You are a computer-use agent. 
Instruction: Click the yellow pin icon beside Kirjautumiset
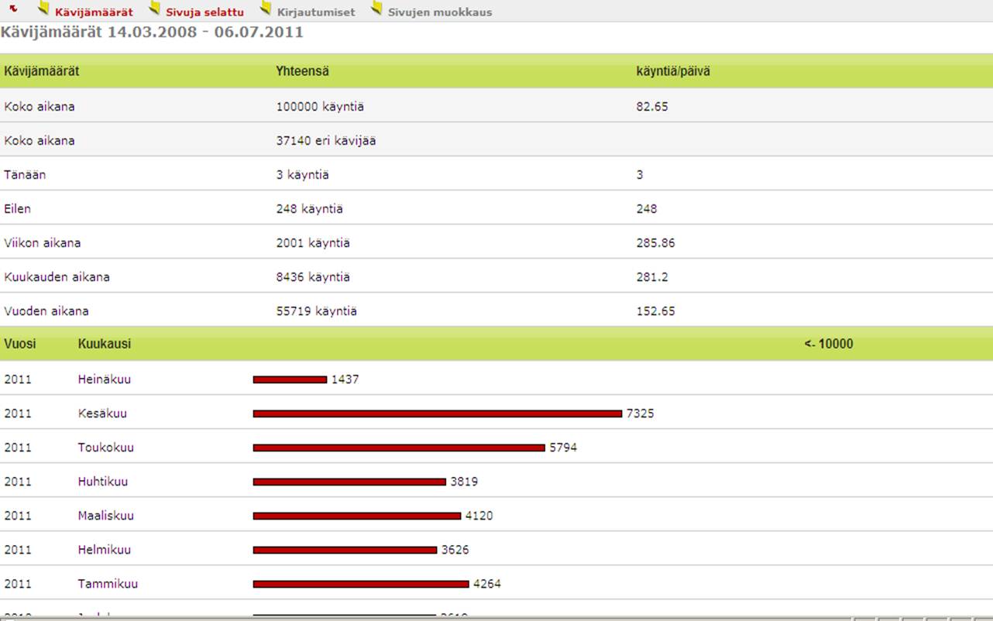tap(266, 9)
